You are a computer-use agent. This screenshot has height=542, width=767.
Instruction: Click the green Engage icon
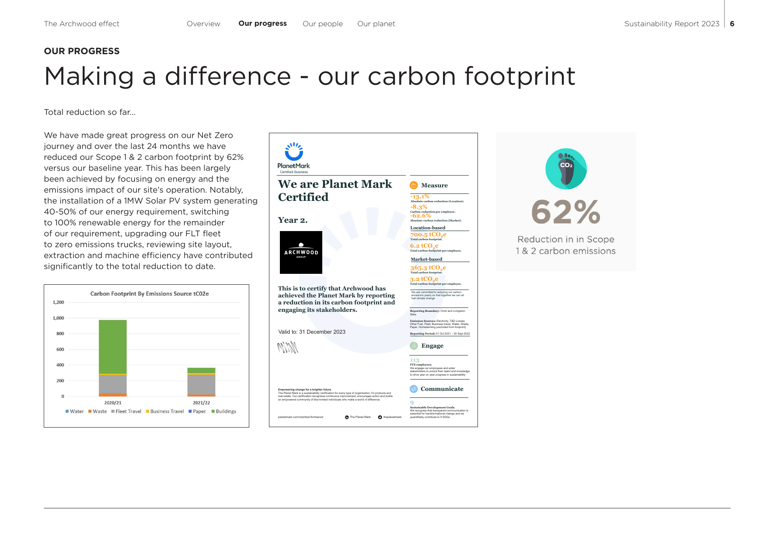tap(414, 345)
